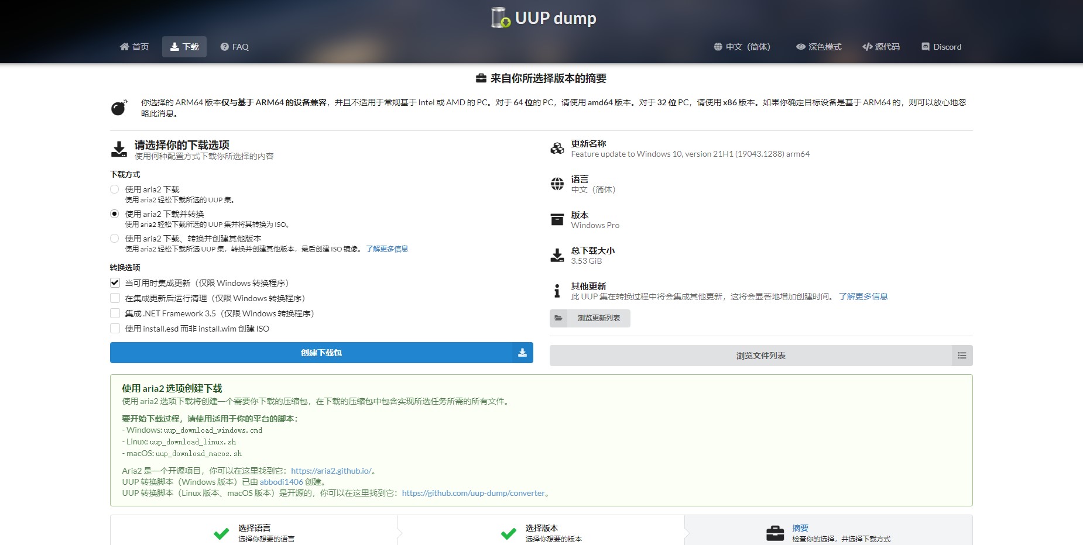Click the '下载方式' section label

[x=125, y=174]
